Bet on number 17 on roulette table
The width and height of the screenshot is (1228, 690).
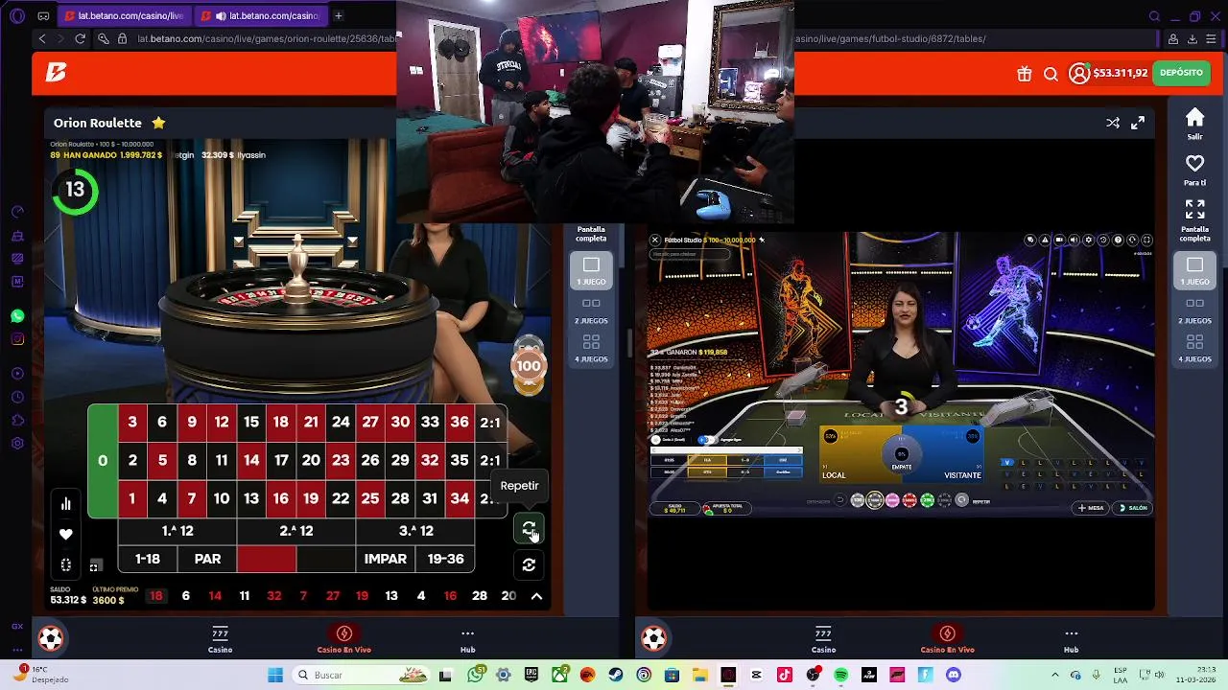click(x=281, y=460)
